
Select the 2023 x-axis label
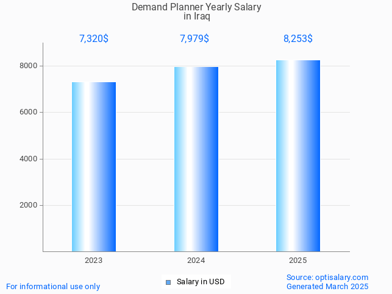click(94, 260)
